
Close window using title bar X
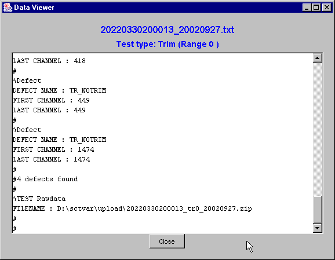click(x=327, y=8)
